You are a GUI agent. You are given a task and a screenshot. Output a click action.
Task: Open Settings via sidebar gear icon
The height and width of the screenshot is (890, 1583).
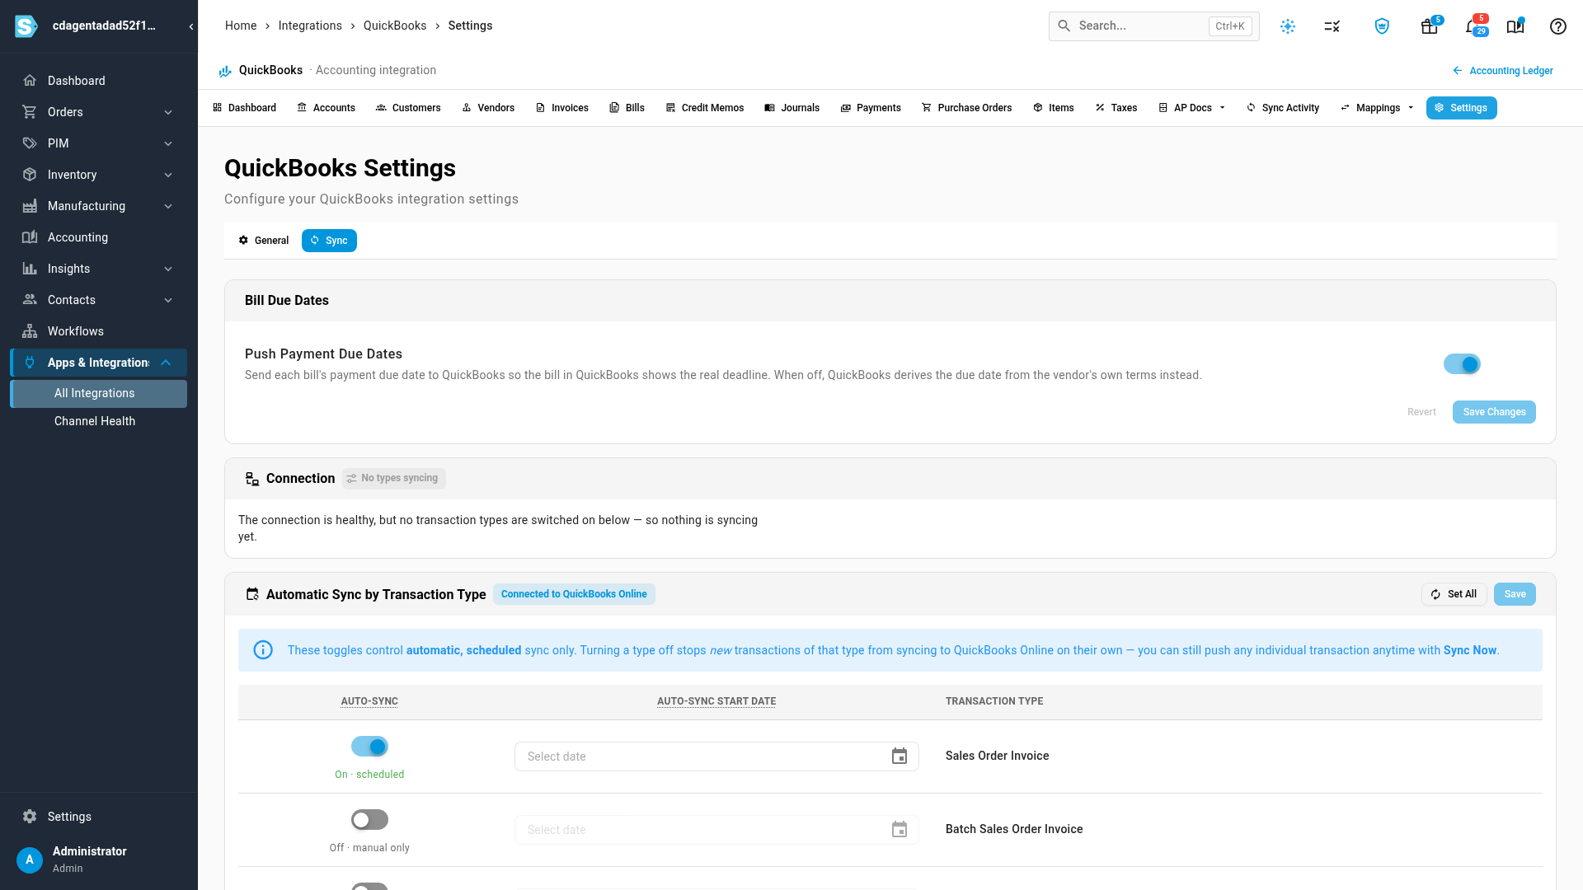coord(30,817)
